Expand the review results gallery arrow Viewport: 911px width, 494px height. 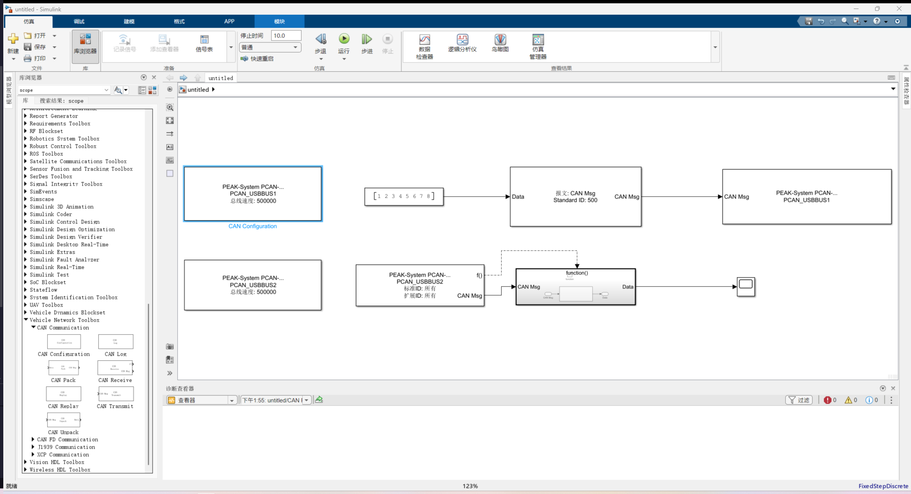point(715,47)
